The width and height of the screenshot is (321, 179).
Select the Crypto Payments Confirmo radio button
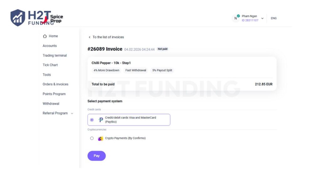(92, 138)
